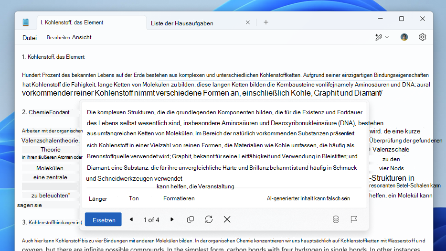Open the Datei menu
The height and width of the screenshot is (251, 446).
tap(30, 38)
